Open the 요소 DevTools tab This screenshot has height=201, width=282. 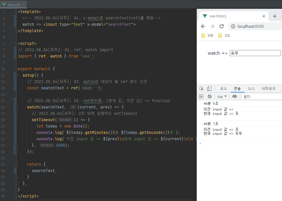223,88
